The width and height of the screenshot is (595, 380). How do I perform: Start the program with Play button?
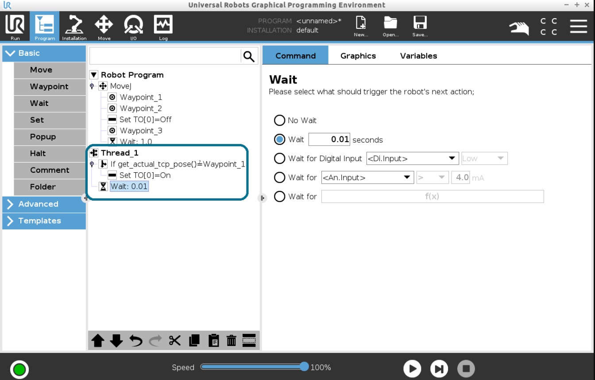click(x=412, y=368)
